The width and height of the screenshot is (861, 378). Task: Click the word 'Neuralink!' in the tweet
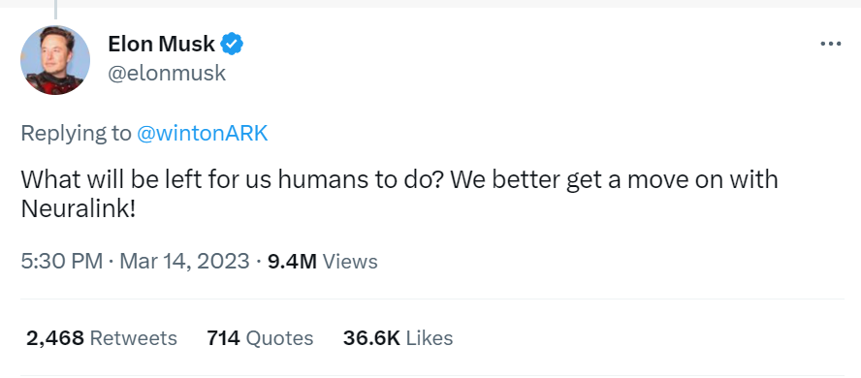pos(78,208)
